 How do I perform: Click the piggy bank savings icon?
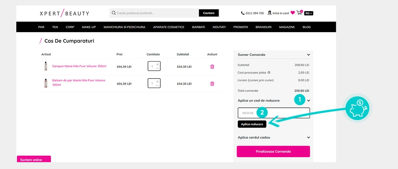[x=357, y=108]
